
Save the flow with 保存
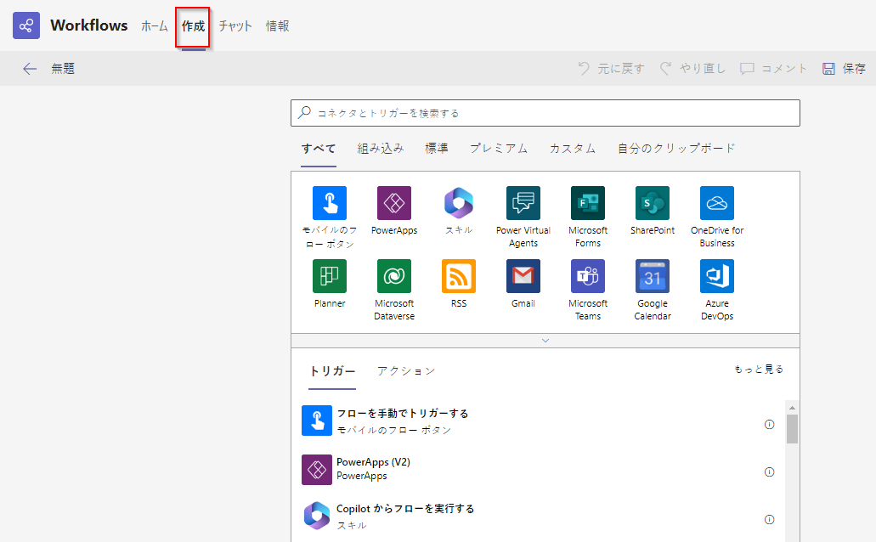tap(846, 69)
